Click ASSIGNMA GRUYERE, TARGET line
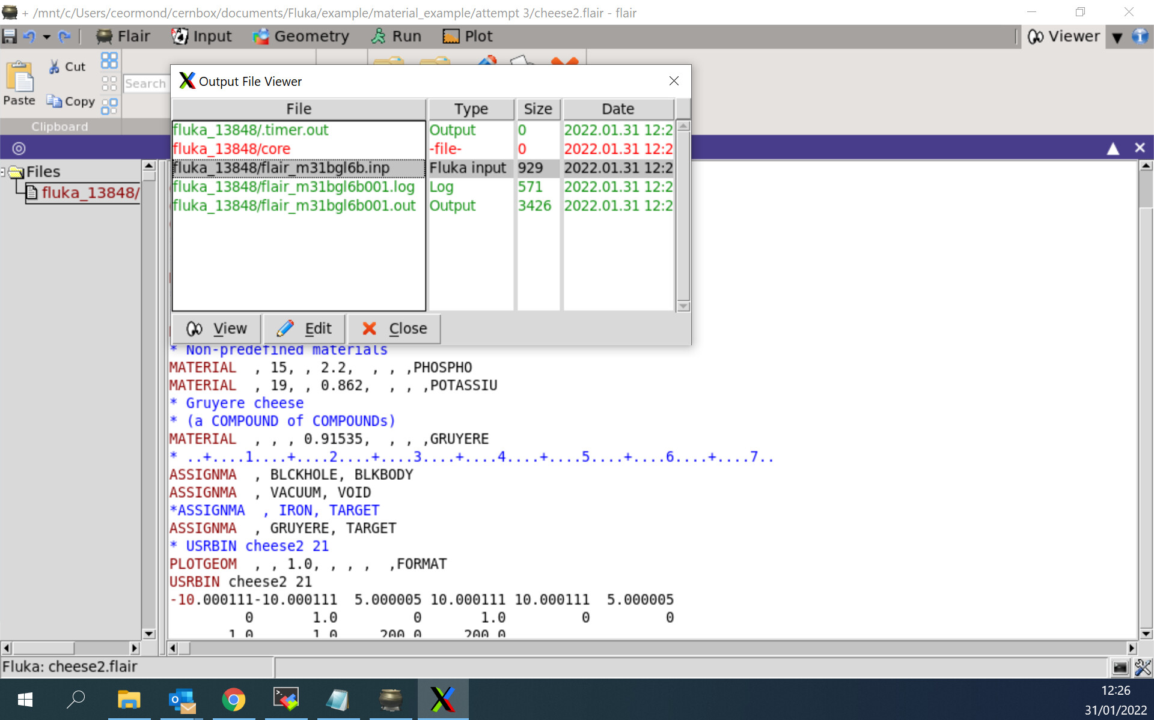The image size is (1154, 720). [x=282, y=528]
